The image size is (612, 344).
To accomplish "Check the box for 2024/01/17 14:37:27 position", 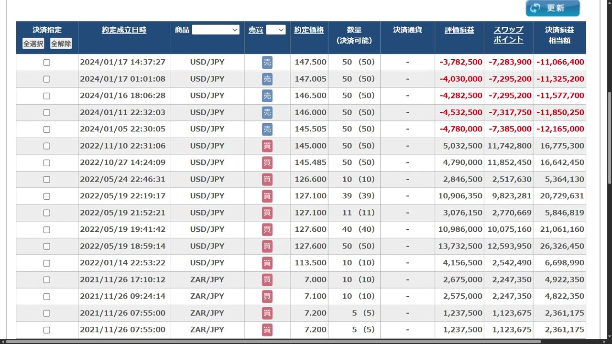I will coord(46,63).
